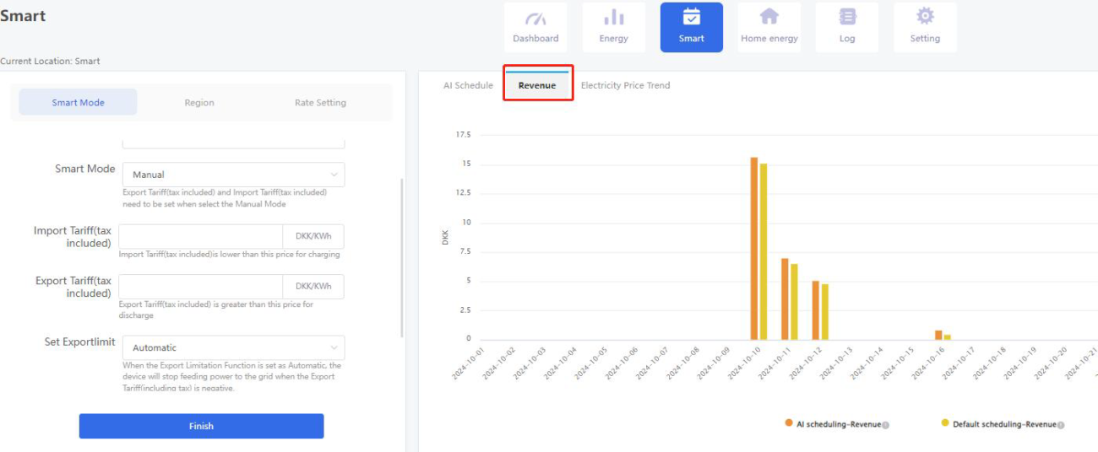Expand the Smart Mode Manual dropdown
The width and height of the screenshot is (1098, 452).
(233, 175)
